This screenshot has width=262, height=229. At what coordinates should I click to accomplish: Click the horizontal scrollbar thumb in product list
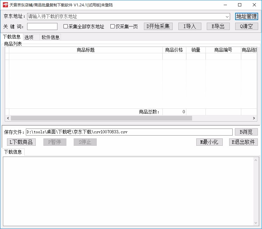(x=101, y=118)
